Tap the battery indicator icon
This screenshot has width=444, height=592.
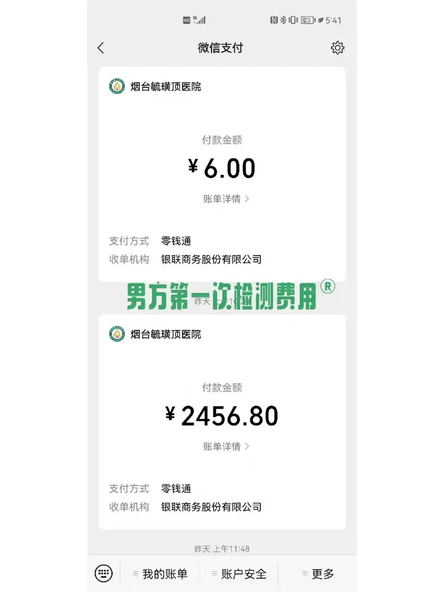pos(308,20)
